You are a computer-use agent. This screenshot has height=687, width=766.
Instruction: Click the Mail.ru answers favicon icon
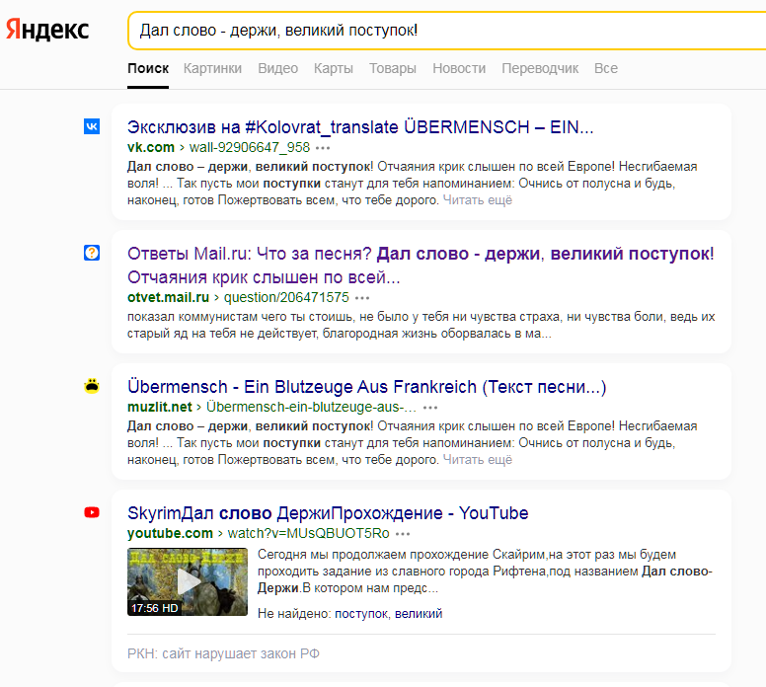(92, 254)
